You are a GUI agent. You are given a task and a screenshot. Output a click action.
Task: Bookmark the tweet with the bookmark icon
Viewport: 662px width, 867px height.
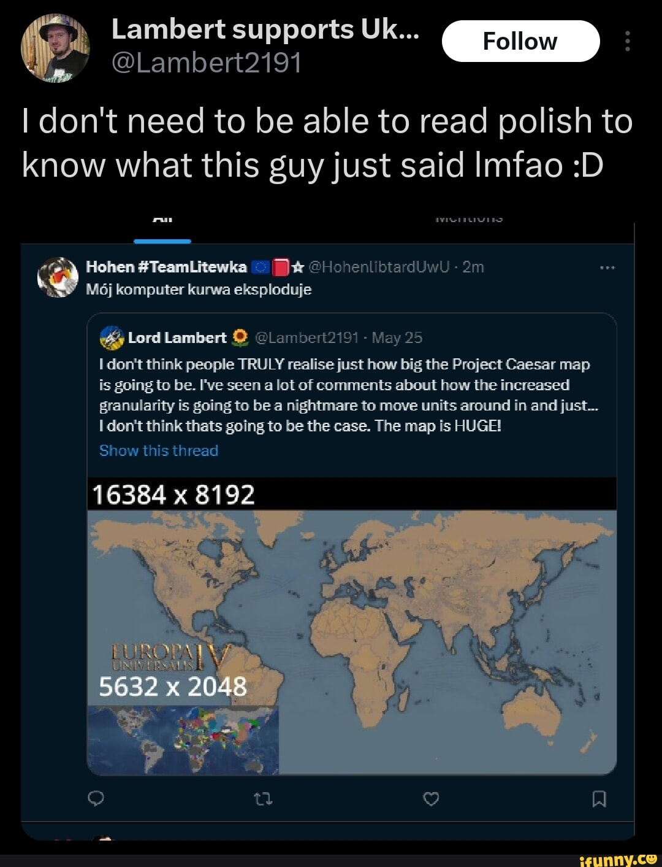tap(599, 798)
